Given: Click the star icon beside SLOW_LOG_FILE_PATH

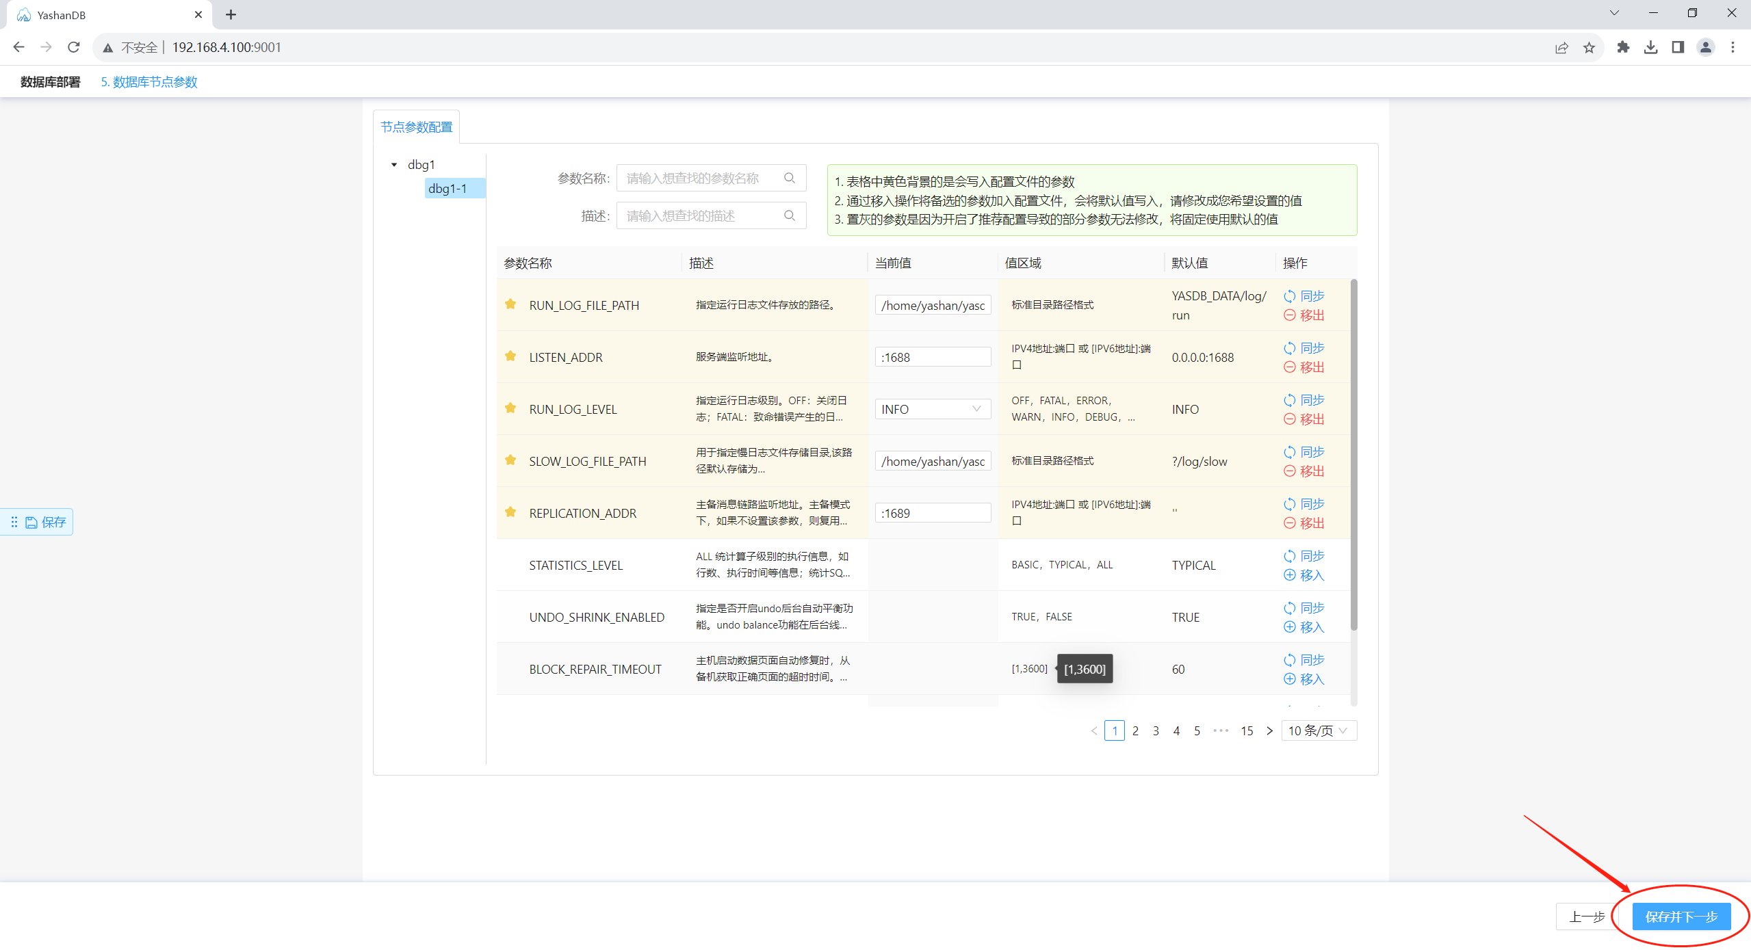Looking at the screenshot, I should pyautogui.click(x=510, y=460).
